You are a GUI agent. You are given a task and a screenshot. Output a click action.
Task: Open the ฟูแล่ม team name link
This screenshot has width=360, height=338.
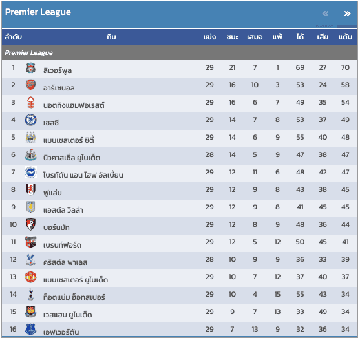point(52,193)
